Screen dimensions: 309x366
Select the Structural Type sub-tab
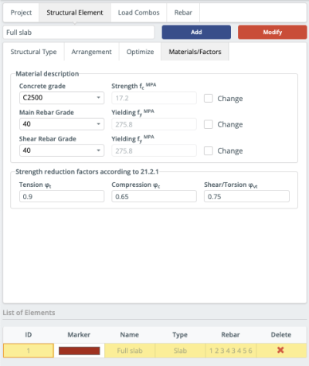click(x=33, y=52)
